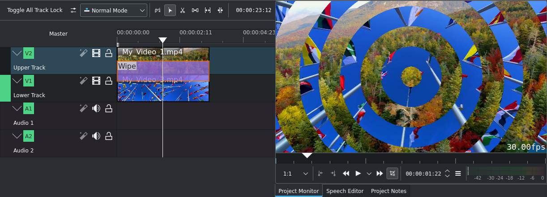Lock the V2 track
The height and width of the screenshot is (197, 547).
coord(108,53)
